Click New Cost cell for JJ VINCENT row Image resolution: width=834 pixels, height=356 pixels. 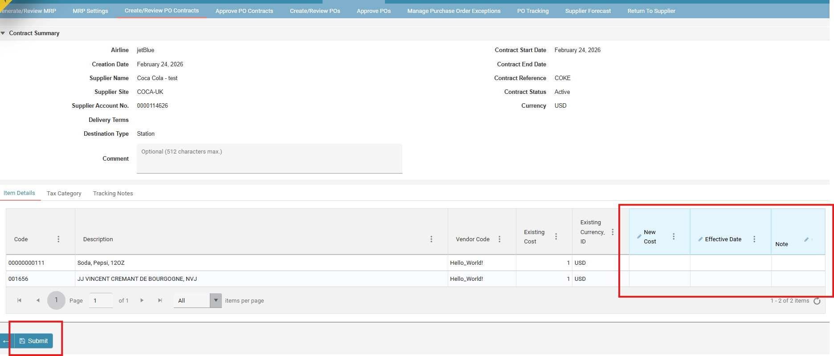[659, 279]
